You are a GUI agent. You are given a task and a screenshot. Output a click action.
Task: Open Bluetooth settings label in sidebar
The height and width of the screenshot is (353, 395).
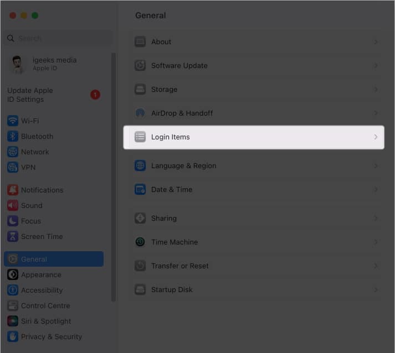coord(37,136)
